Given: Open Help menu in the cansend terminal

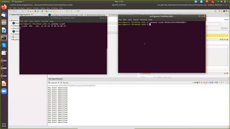Looking at the screenshot, I should [150, 20].
